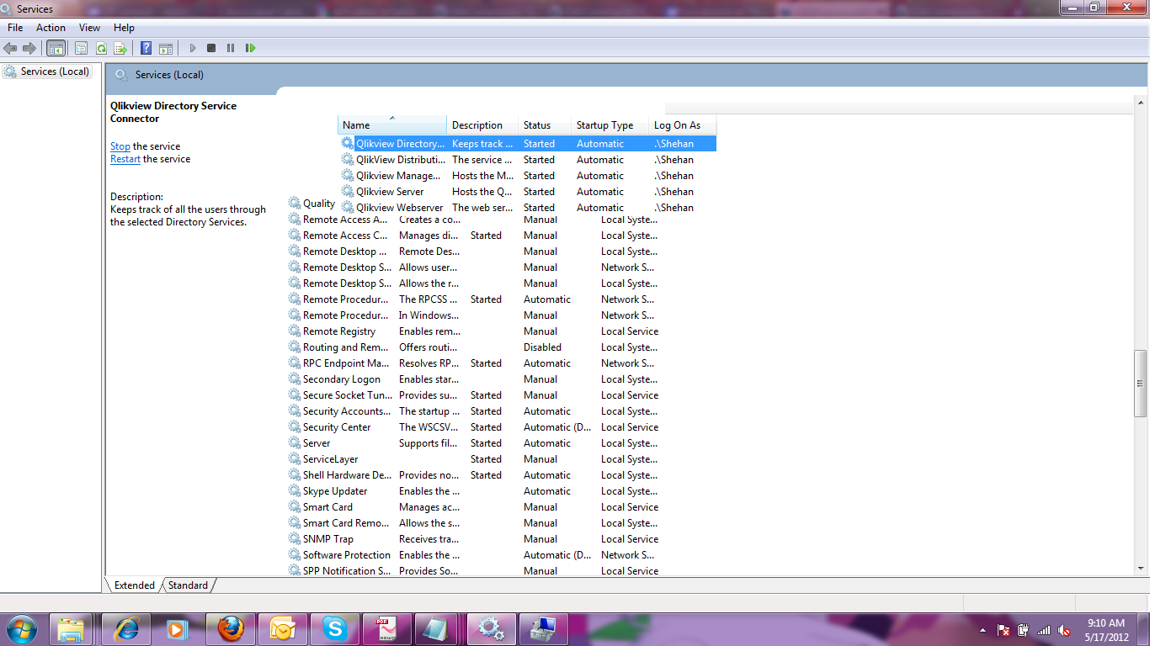
Task: Click the Forward arrow in the toolbar
Action: [29, 49]
